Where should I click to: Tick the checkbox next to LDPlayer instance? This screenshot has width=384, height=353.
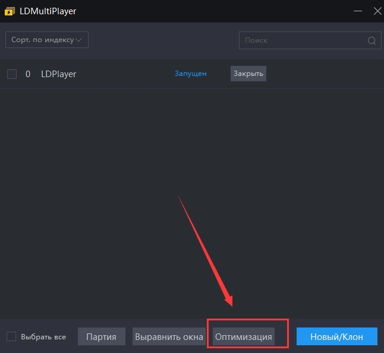point(12,74)
